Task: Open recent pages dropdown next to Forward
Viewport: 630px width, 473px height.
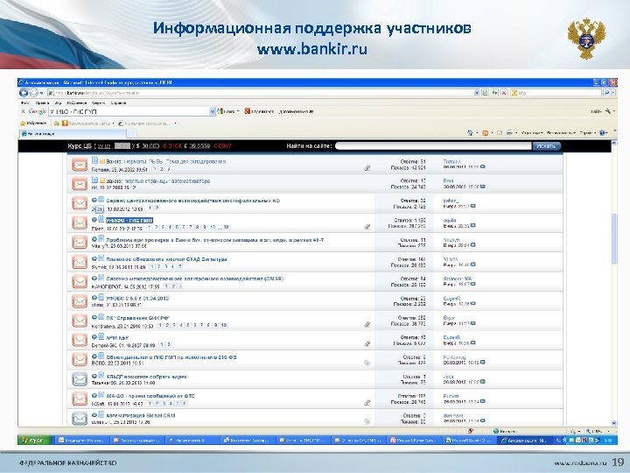Action: 41,94
